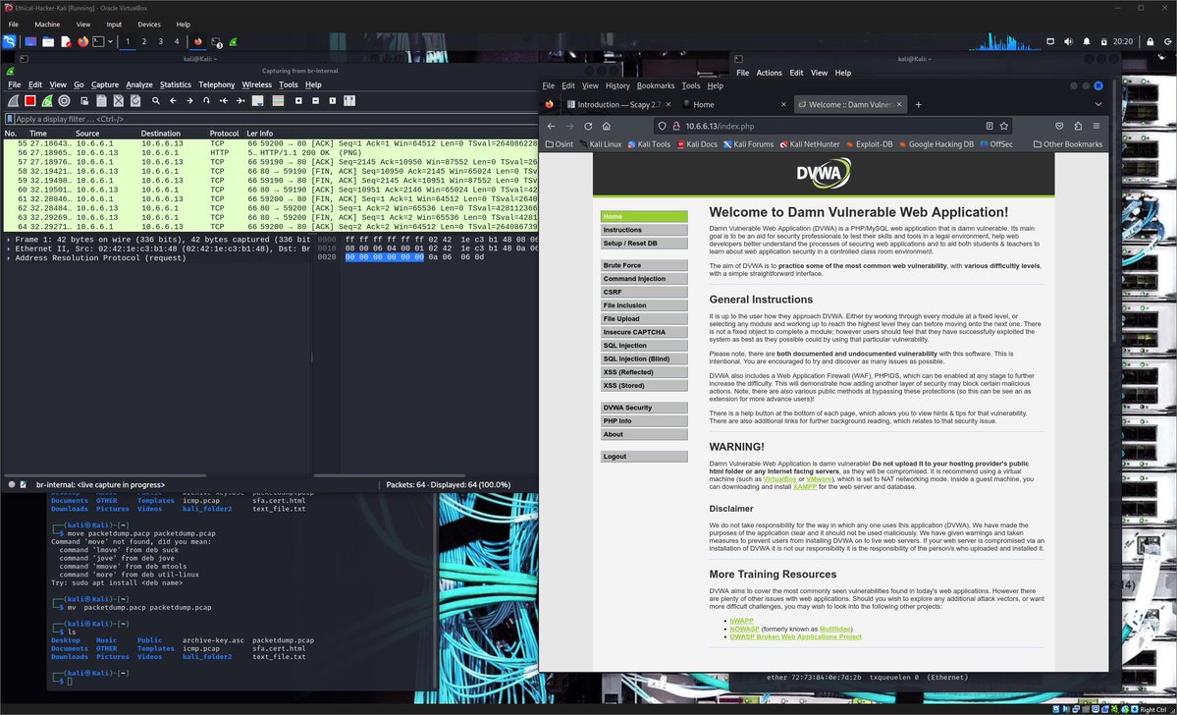Go to specified packet icon in Wireshark
Screen dimensions: 1177x715
tap(206, 100)
